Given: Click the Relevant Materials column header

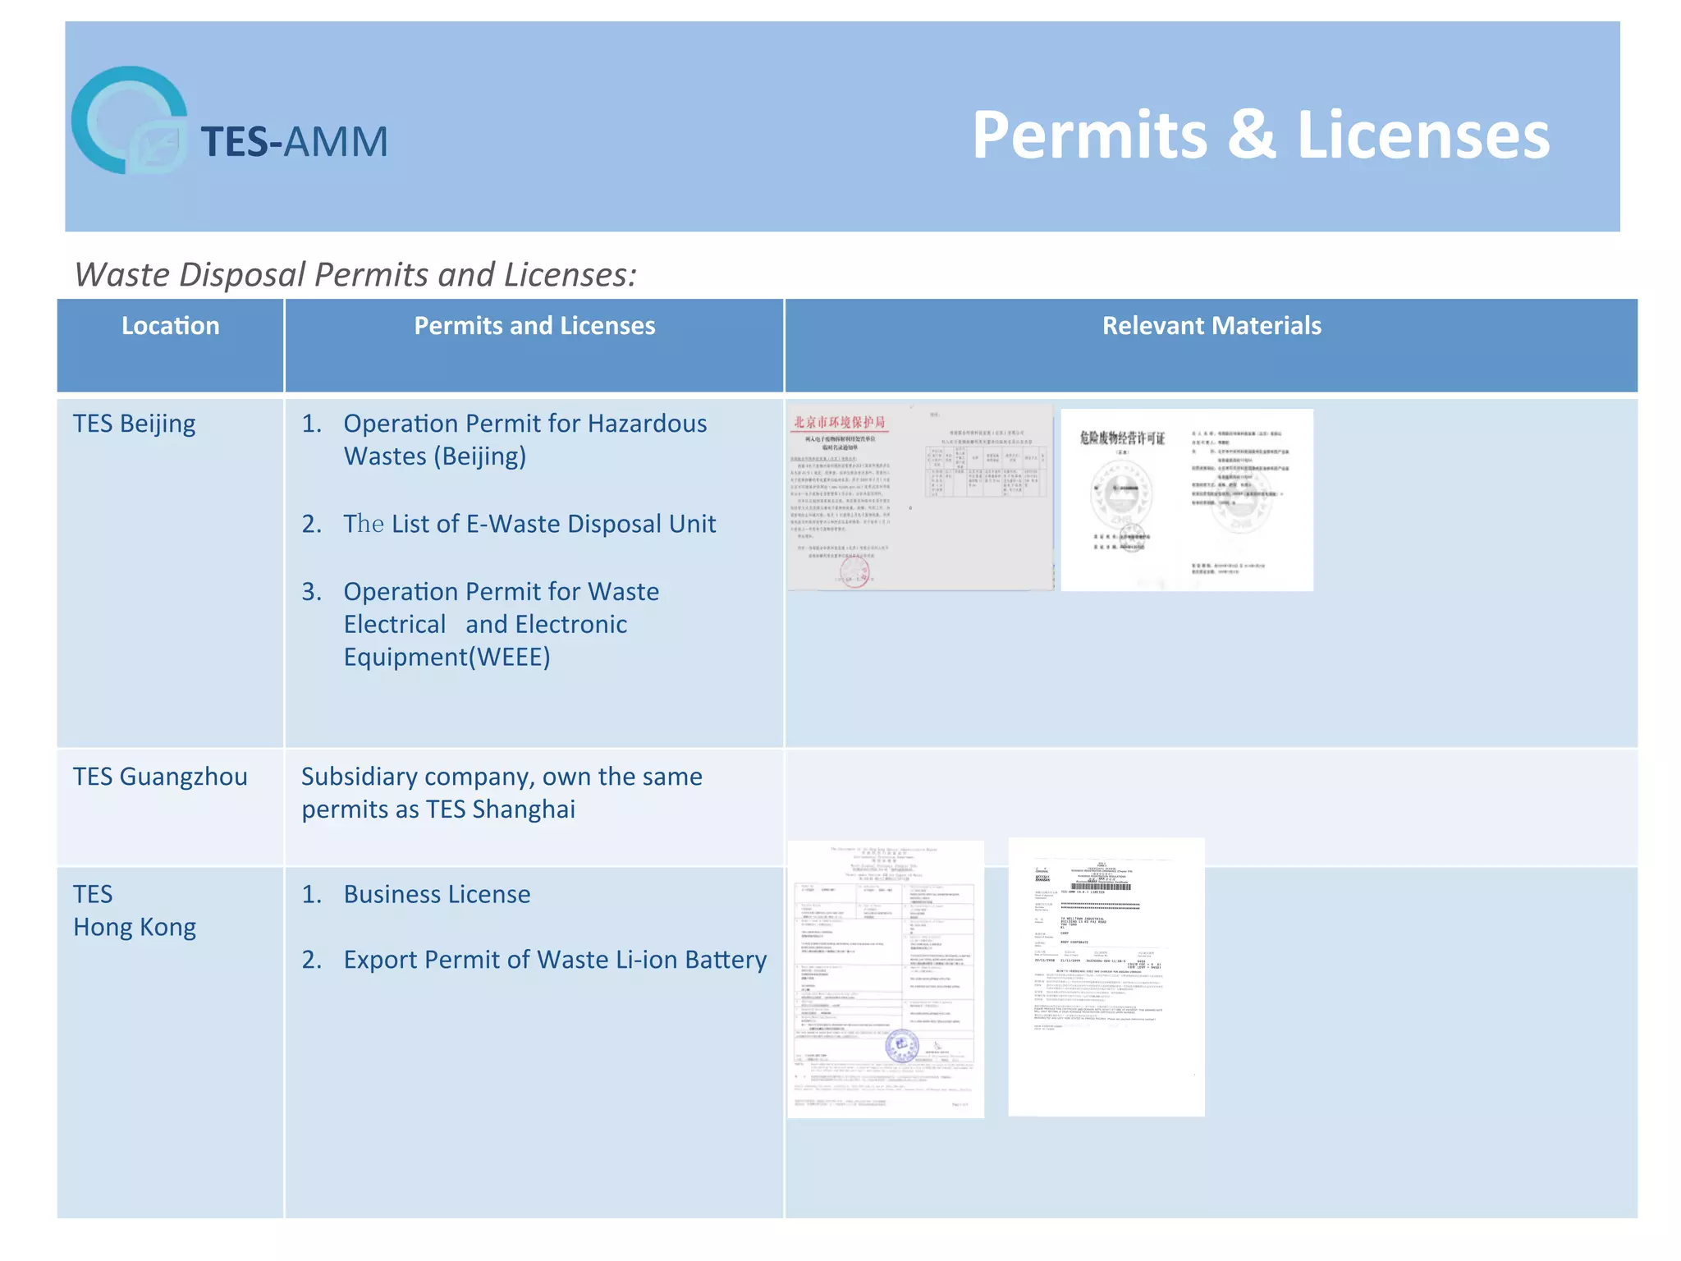Looking at the screenshot, I should [1212, 326].
